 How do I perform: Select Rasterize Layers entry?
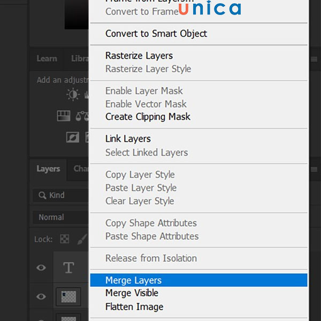tap(198, 56)
